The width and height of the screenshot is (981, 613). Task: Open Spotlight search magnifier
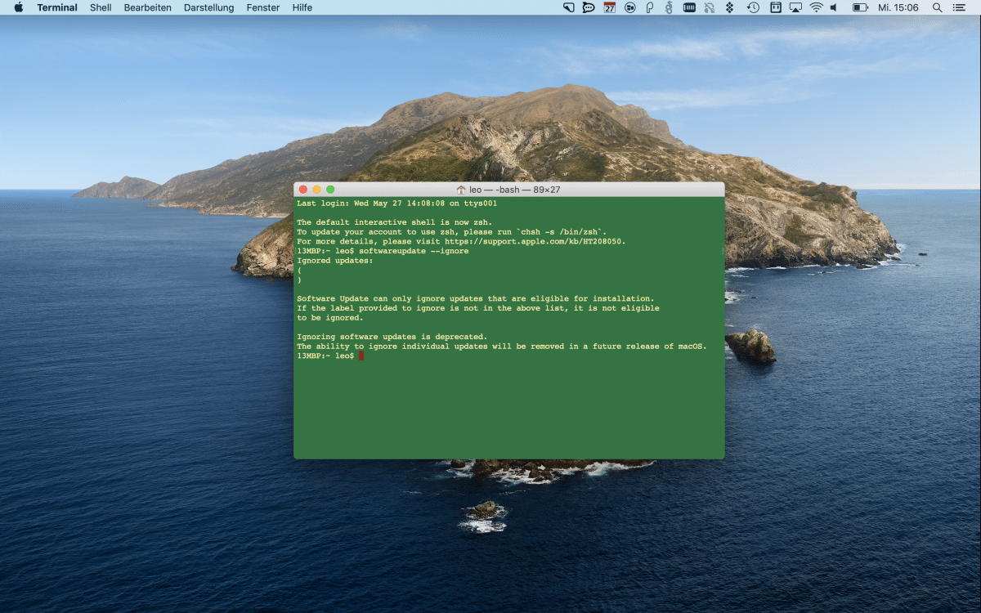click(937, 7)
